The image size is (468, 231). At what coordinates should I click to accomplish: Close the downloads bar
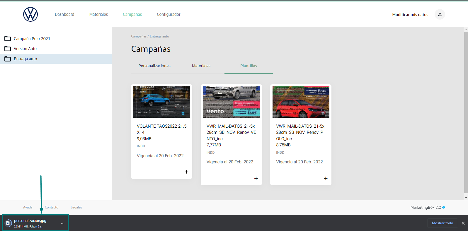coord(463,223)
